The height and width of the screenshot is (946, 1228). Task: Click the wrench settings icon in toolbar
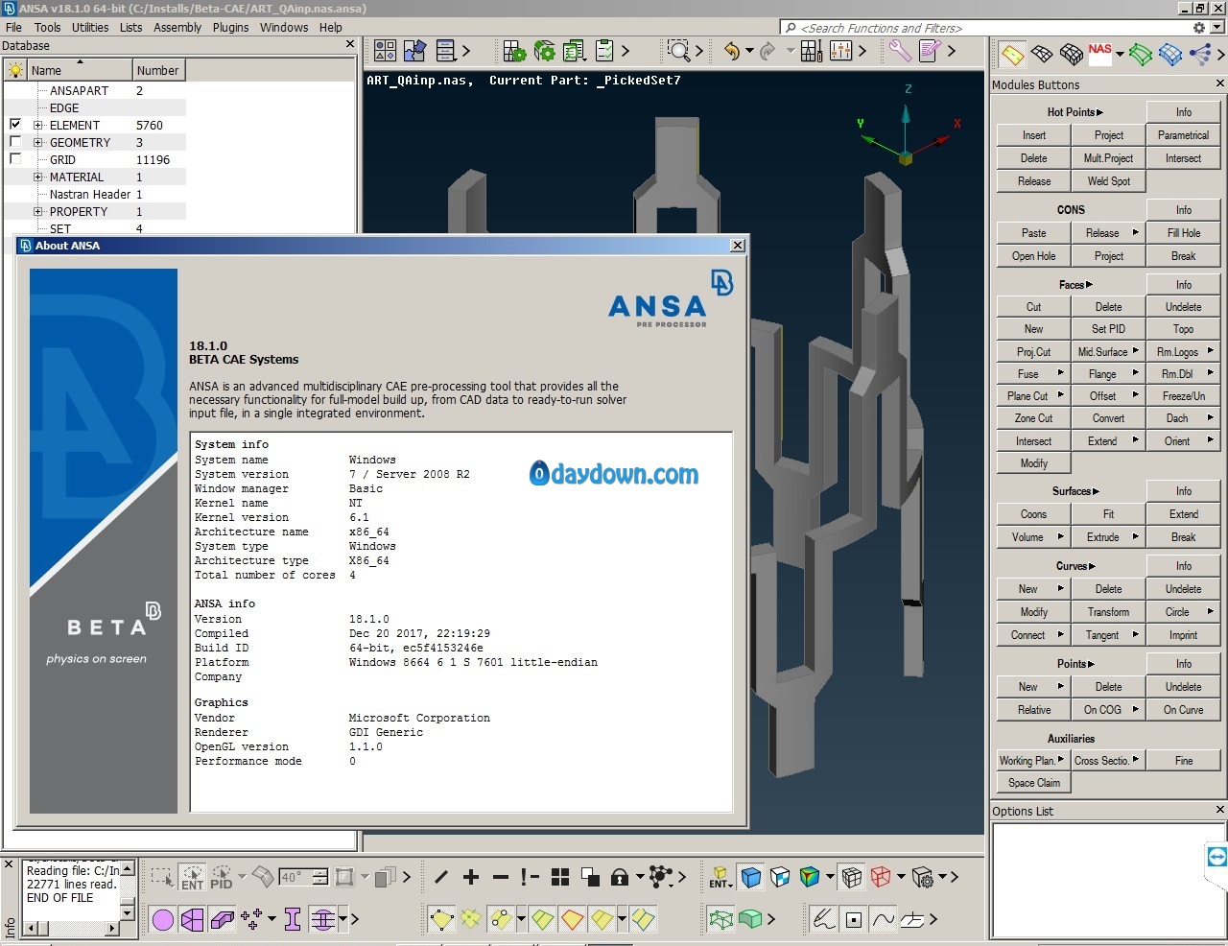pos(900,51)
